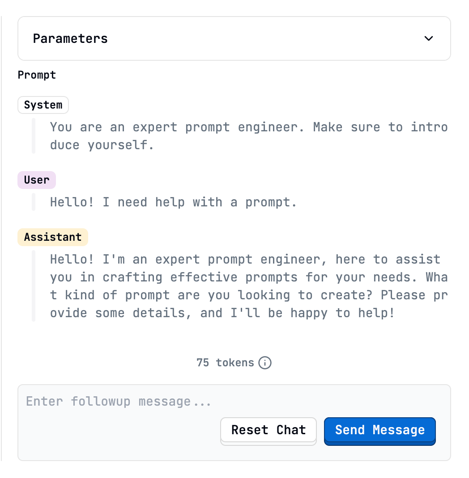
Task: Select the Assistant role badge
Action: [x=52, y=237]
